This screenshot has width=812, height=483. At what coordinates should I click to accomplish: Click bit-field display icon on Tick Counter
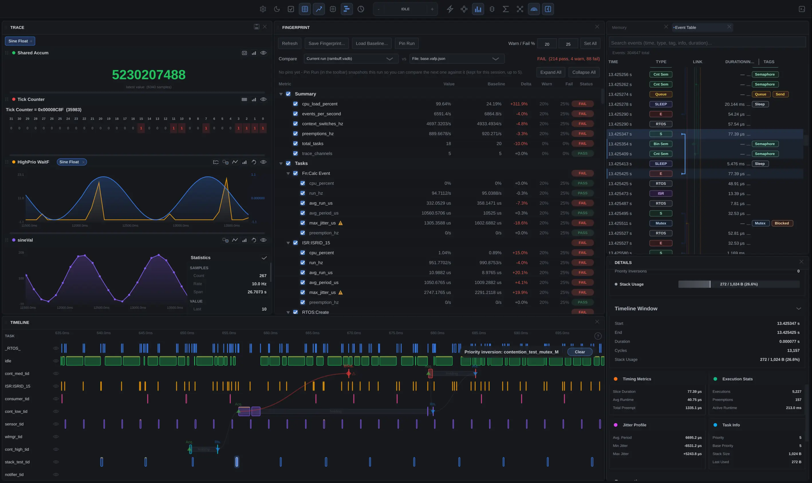[x=245, y=99]
